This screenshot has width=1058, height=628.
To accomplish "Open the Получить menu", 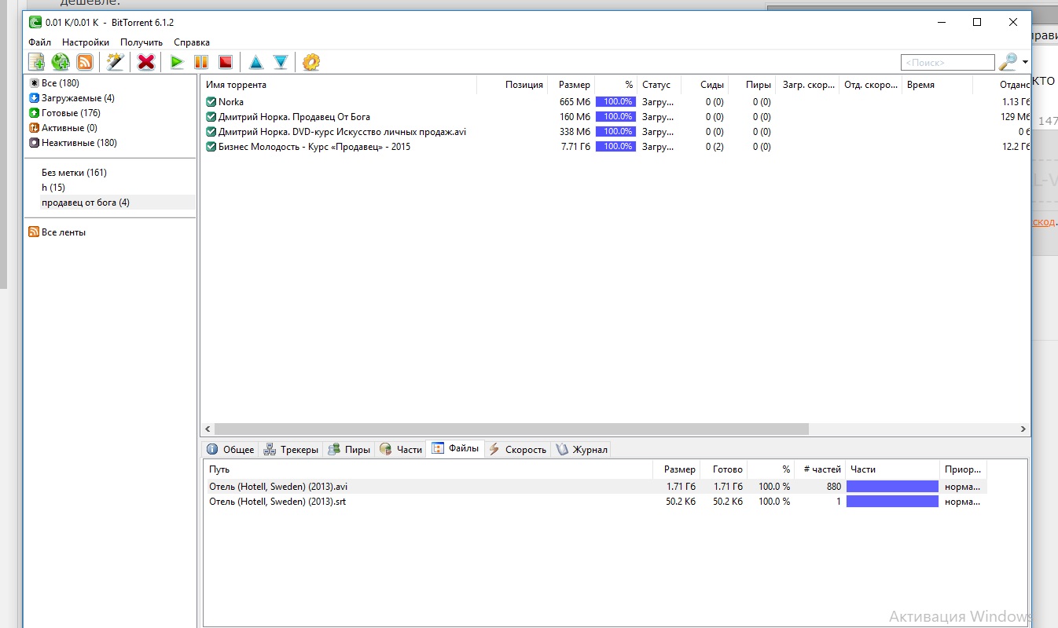I will click(141, 42).
